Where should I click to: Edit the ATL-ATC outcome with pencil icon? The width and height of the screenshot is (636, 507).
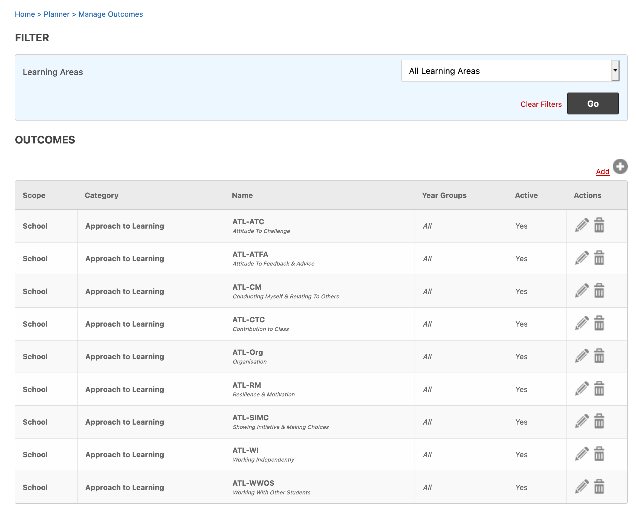tap(582, 226)
